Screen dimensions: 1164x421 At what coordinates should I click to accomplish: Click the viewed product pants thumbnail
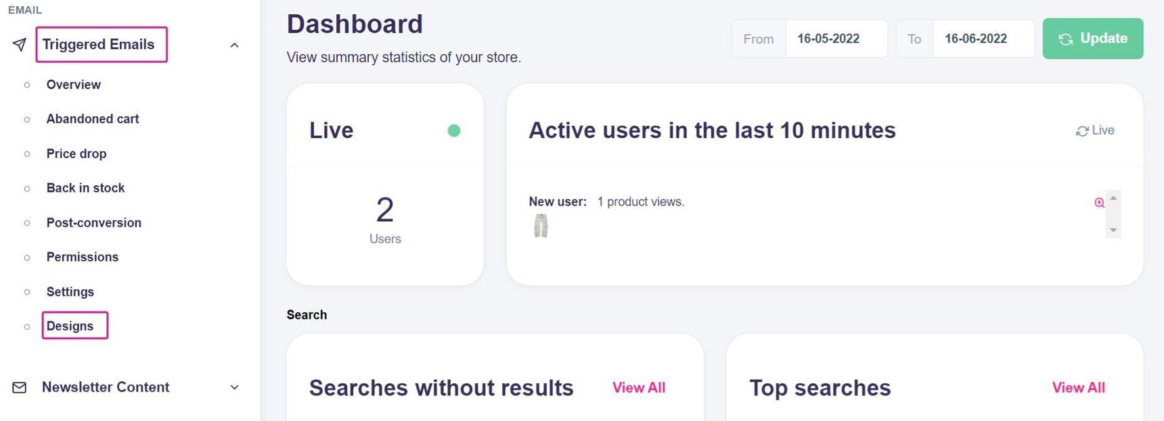click(x=541, y=226)
